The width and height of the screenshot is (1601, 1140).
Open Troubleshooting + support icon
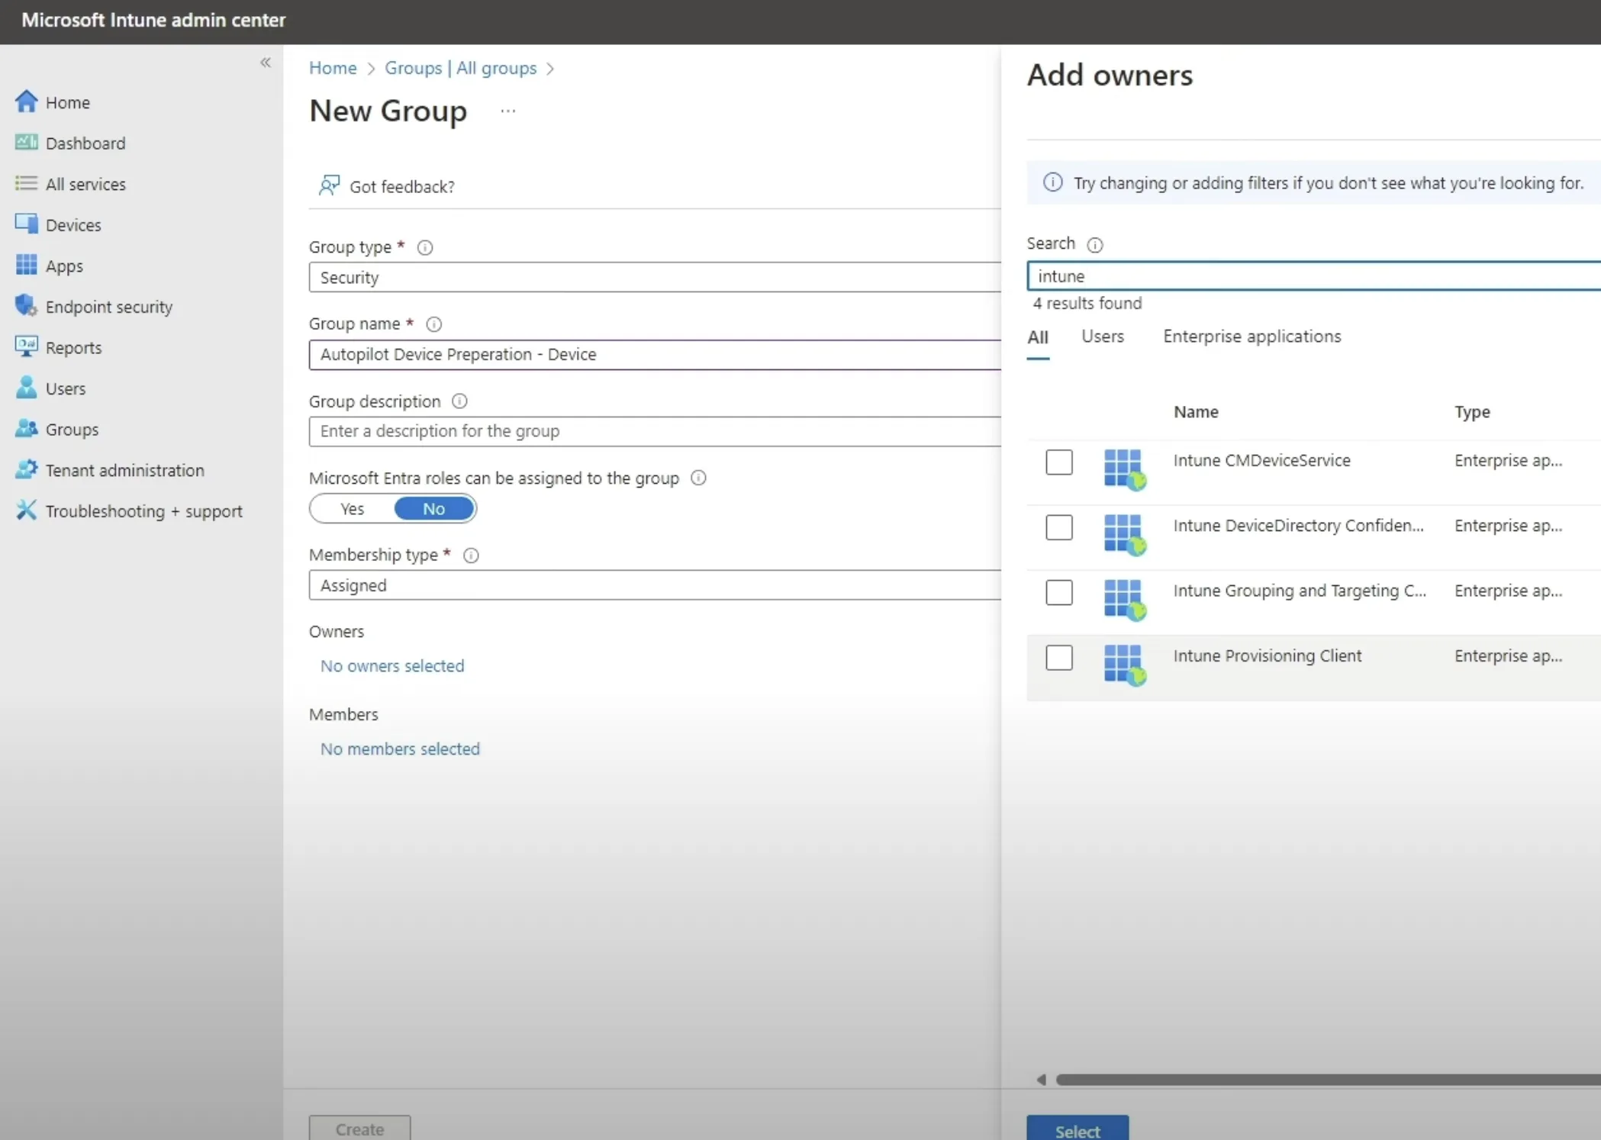(26, 510)
